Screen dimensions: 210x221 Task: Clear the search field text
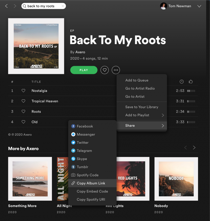coord(62,6)
